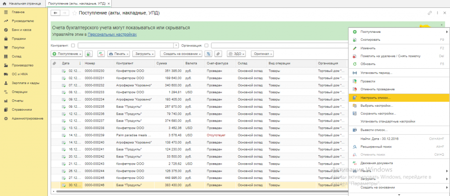The height and width of the screenshot is (196, 450).
Task: Click the back navigation arrow button
Action: click(x=55, y=13)
